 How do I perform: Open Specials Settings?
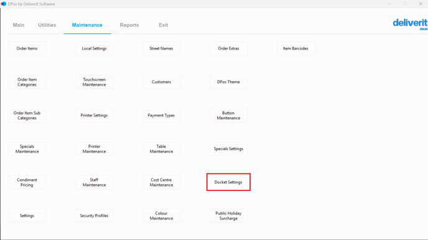[x=228, y=149]
